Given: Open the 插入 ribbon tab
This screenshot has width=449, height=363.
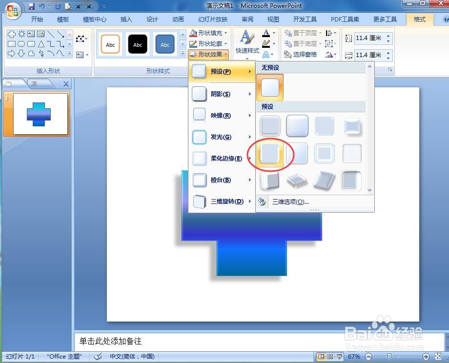Looking at the screenshot, I should (x=126, y=20).
